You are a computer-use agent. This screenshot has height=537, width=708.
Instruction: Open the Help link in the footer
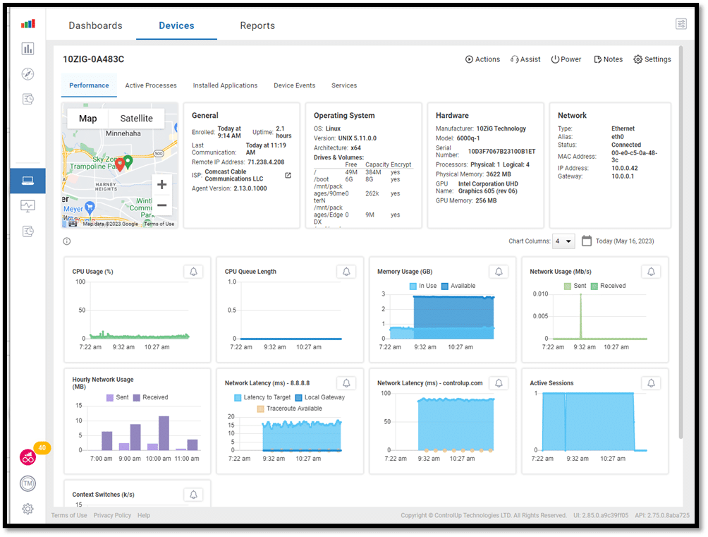click(144, 515)
